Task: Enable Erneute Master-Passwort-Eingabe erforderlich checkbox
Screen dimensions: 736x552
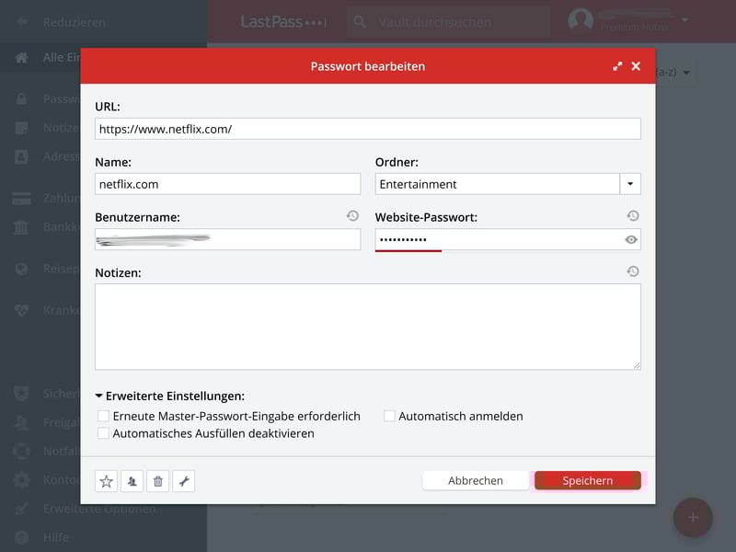Action: [x=104, y=416]
